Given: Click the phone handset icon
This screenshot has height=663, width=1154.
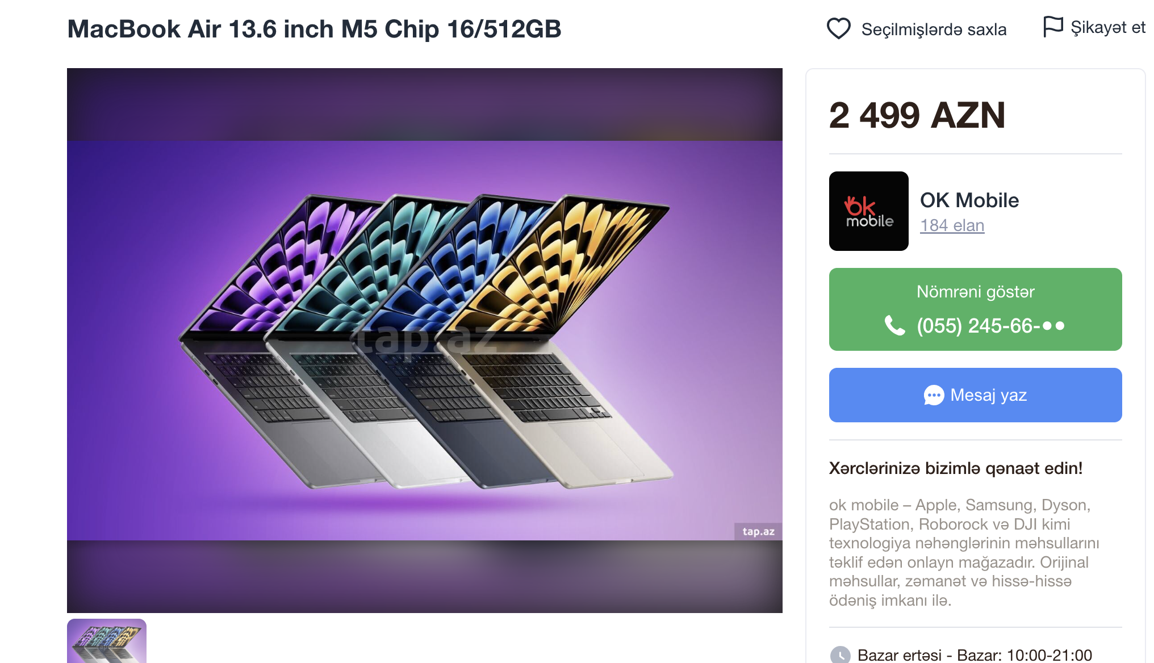Looking at the screenshot, I should point(895,326).
